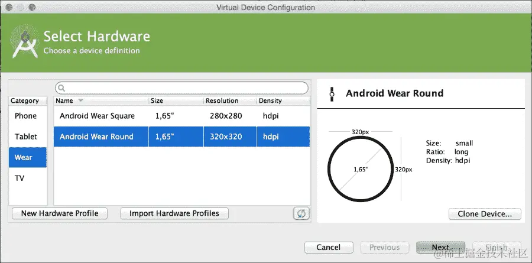The height and width of the screenshot is (263, 532).
Task: Click the Size column header
Action: point(176,101)
